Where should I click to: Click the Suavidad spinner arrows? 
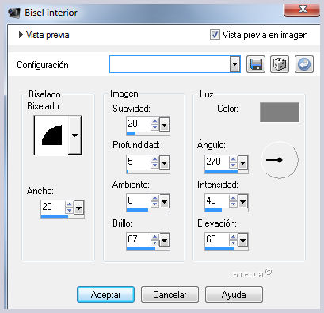pos(154,124)
